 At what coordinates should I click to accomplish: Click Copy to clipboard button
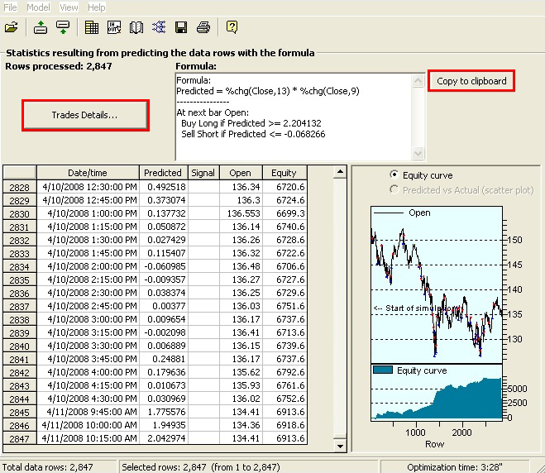pyautogui.click(x=471, y=81)
